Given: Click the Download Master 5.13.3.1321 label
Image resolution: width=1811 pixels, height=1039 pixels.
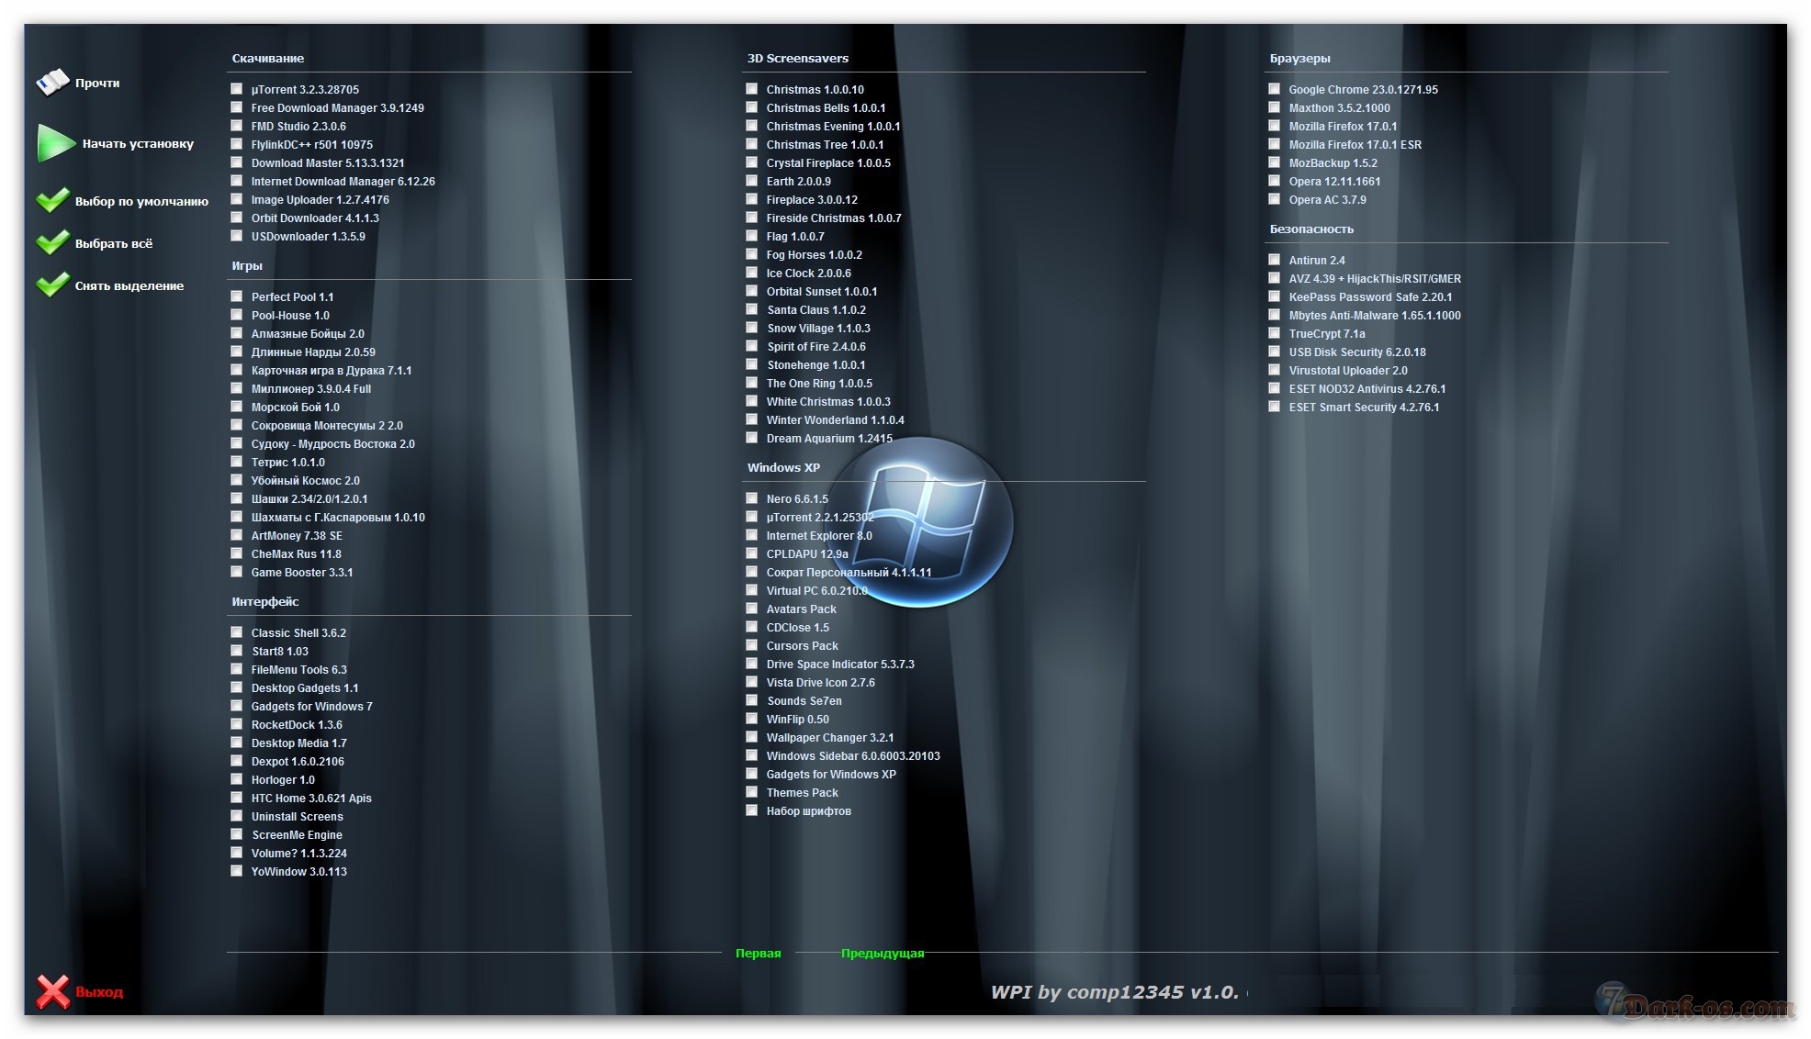Looking at the screenshot, I should pyautogui.click(x=328, y=163).
